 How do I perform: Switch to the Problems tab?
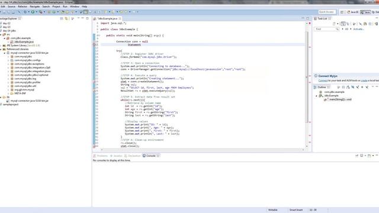click(x=101, y=156)
